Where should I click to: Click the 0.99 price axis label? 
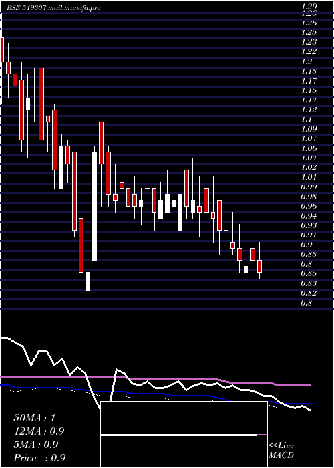coord(309,187)
